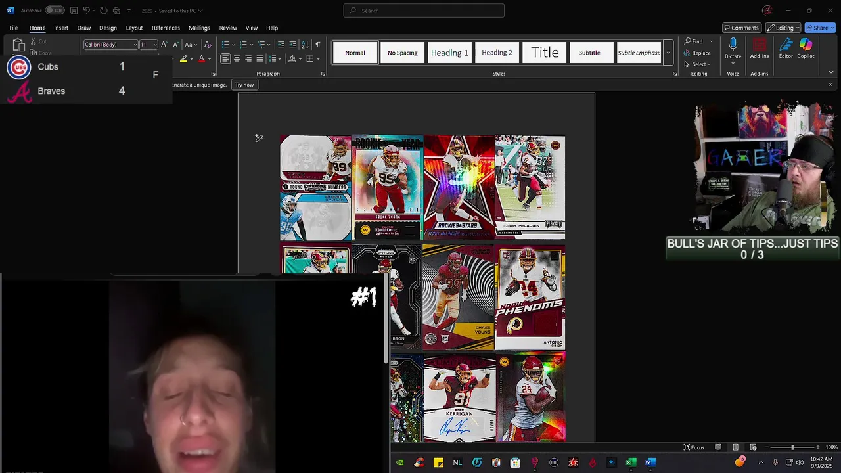The image size is (841, 473).
Task: Open the Help tab
Action: [x=272, y=28]
